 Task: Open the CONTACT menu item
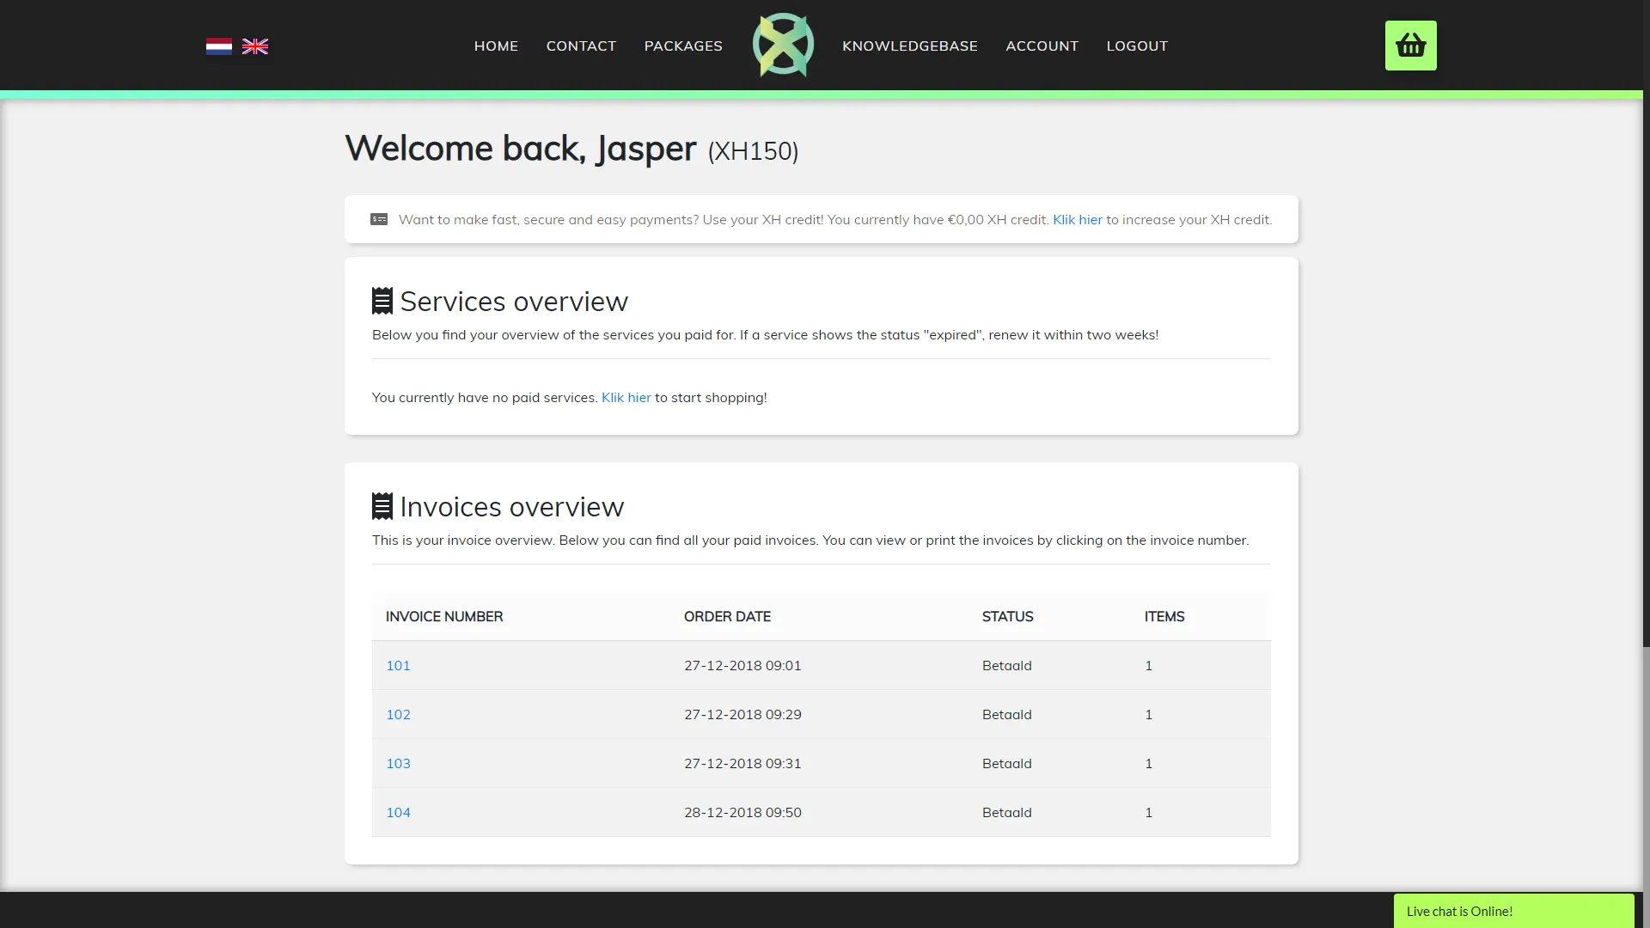point(581,46)
